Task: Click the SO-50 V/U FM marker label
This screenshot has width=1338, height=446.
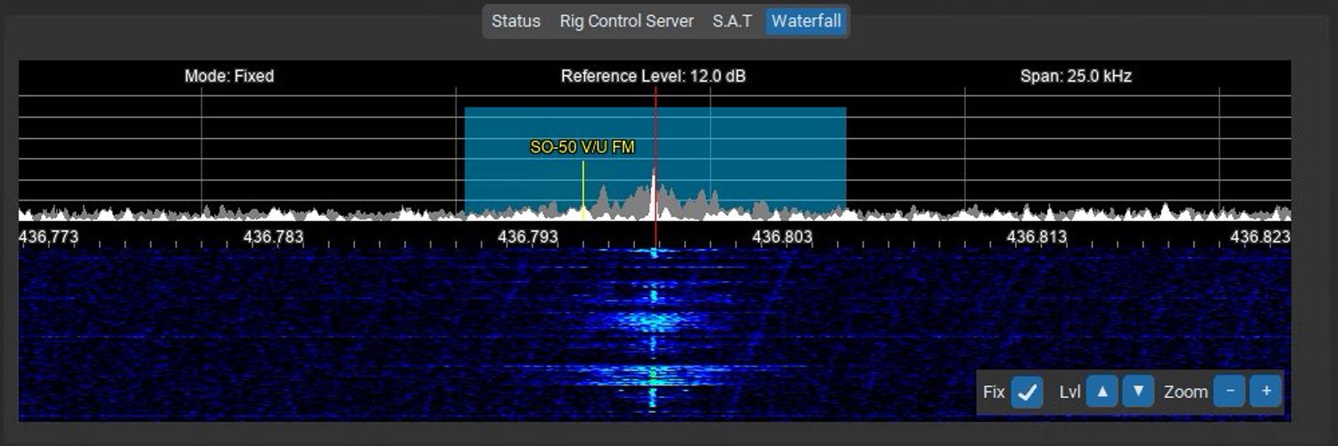Action: pos(582,147)
